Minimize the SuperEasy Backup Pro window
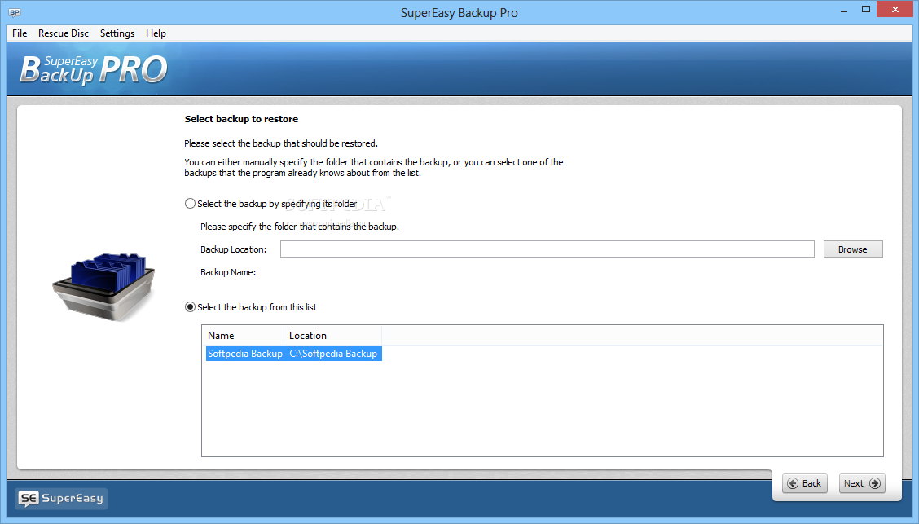Screen dimensions: 919x524 tap(844, 11)
